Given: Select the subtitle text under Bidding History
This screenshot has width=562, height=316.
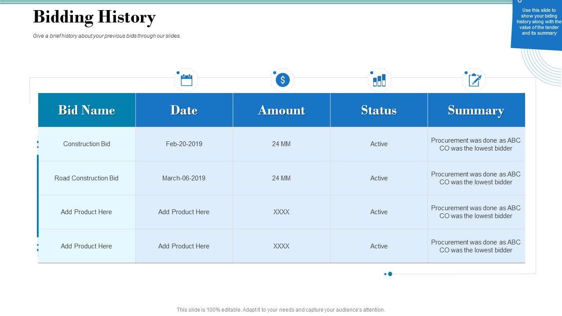Looking at the screenshot, I should coord(107,36).
